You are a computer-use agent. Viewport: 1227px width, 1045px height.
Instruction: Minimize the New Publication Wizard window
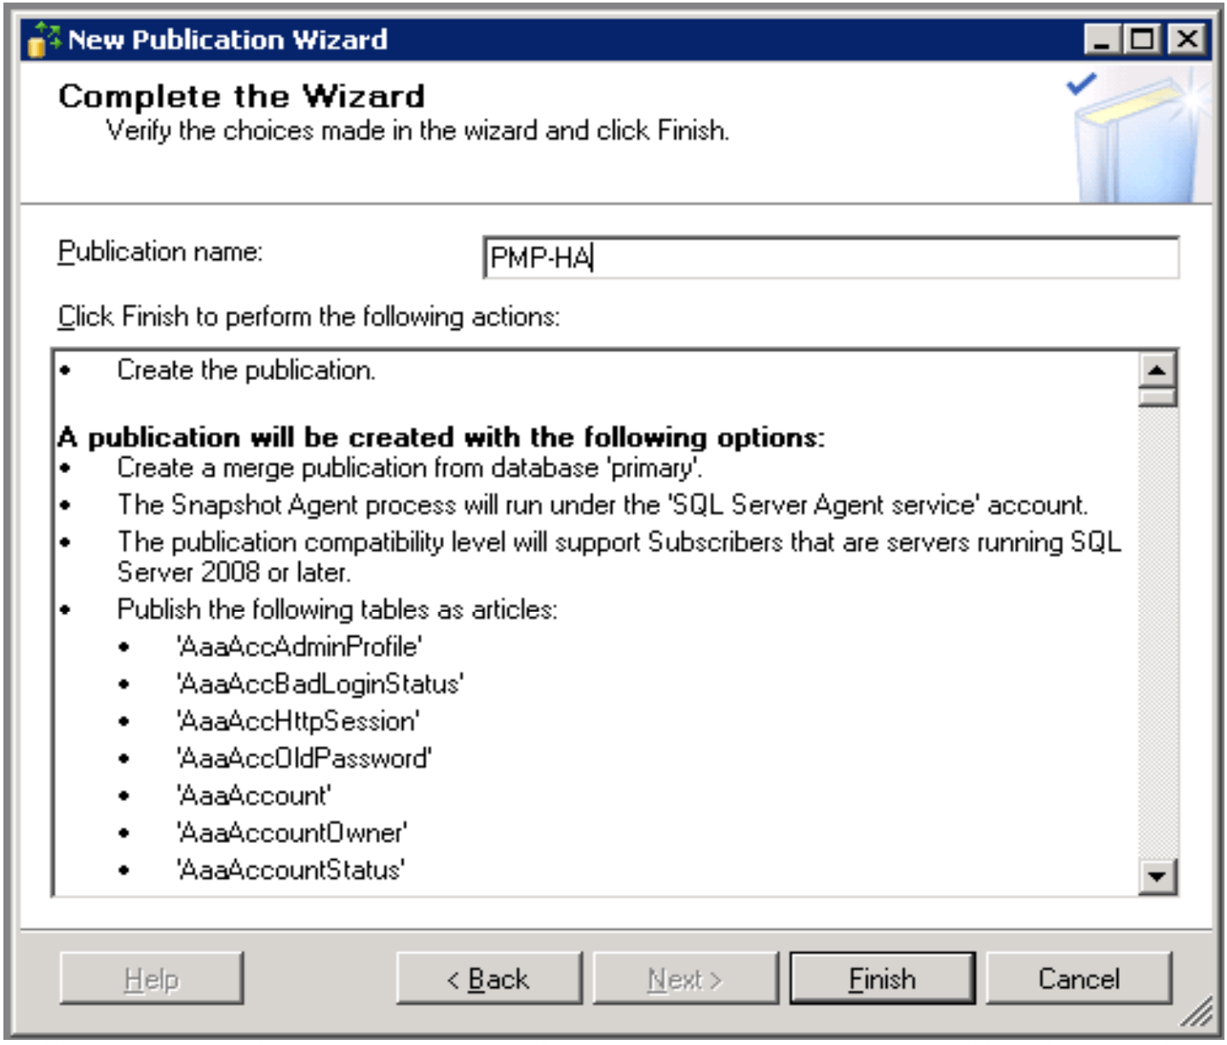coord(1102,39)
